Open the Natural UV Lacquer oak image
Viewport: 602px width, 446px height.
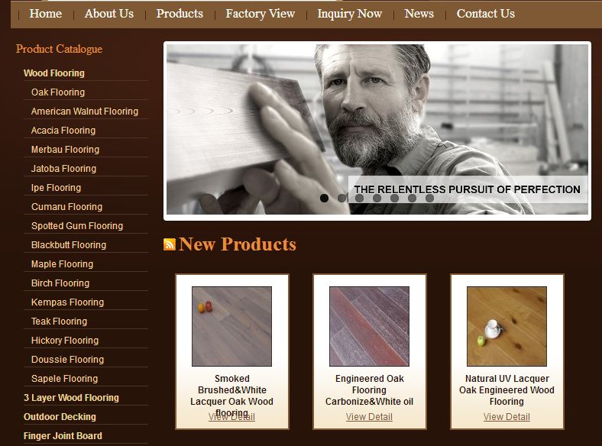[x=507, y=326]
